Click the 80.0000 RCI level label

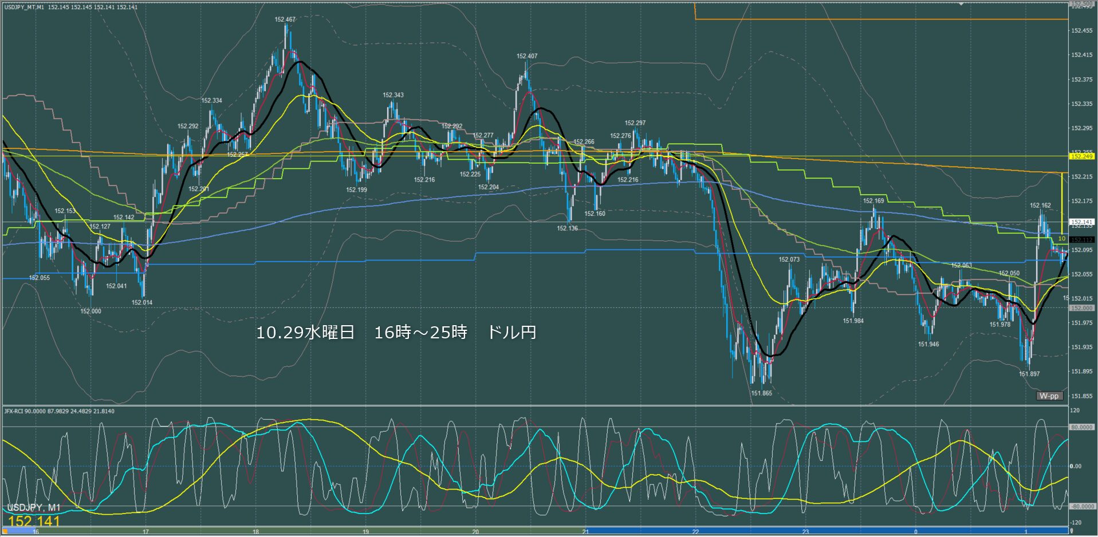1081,427
